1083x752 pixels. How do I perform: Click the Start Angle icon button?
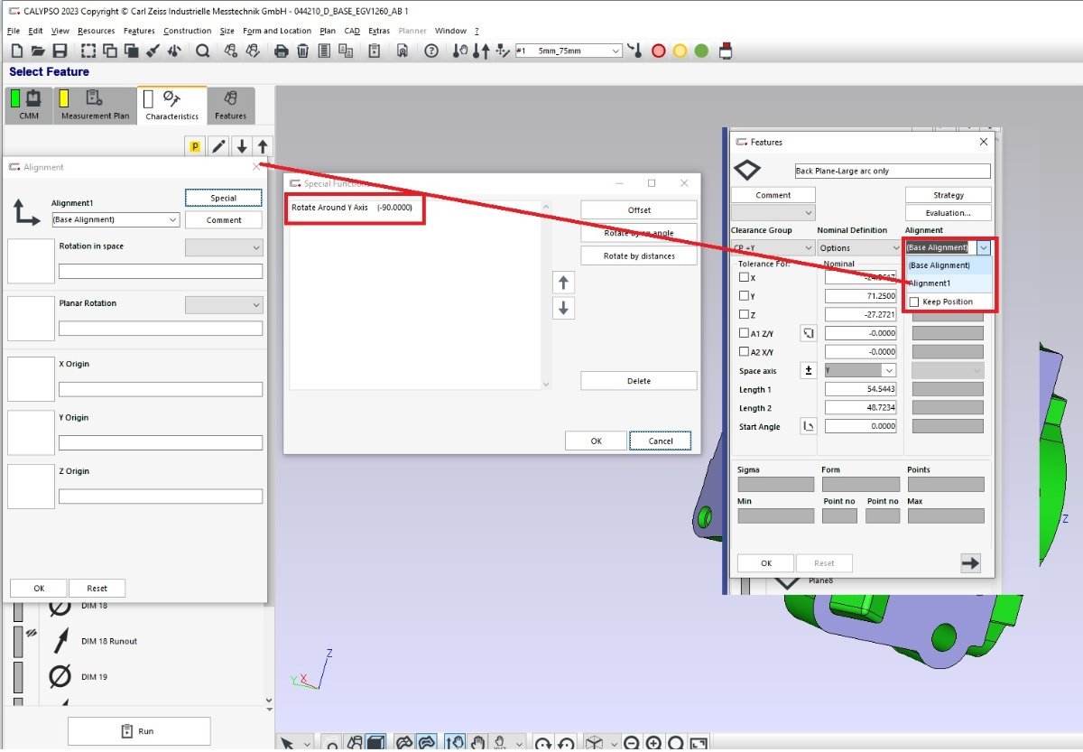pyautogui.click(x=809, y=426)
